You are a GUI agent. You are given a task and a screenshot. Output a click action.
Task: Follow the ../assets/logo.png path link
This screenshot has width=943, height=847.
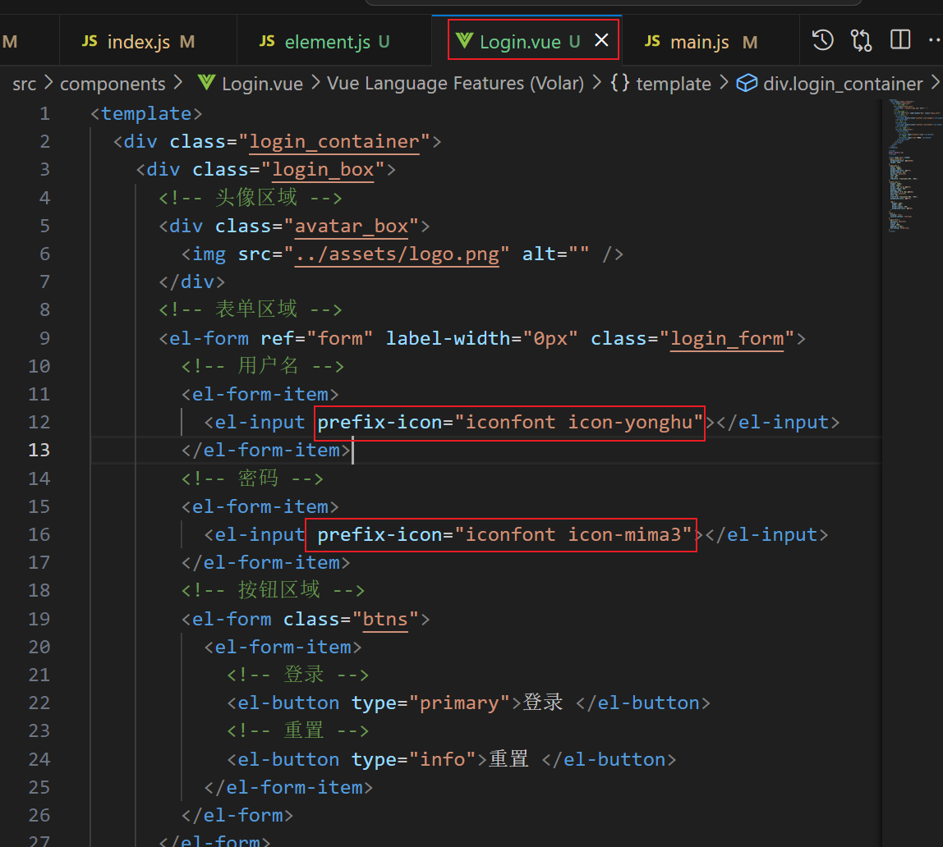397,254
